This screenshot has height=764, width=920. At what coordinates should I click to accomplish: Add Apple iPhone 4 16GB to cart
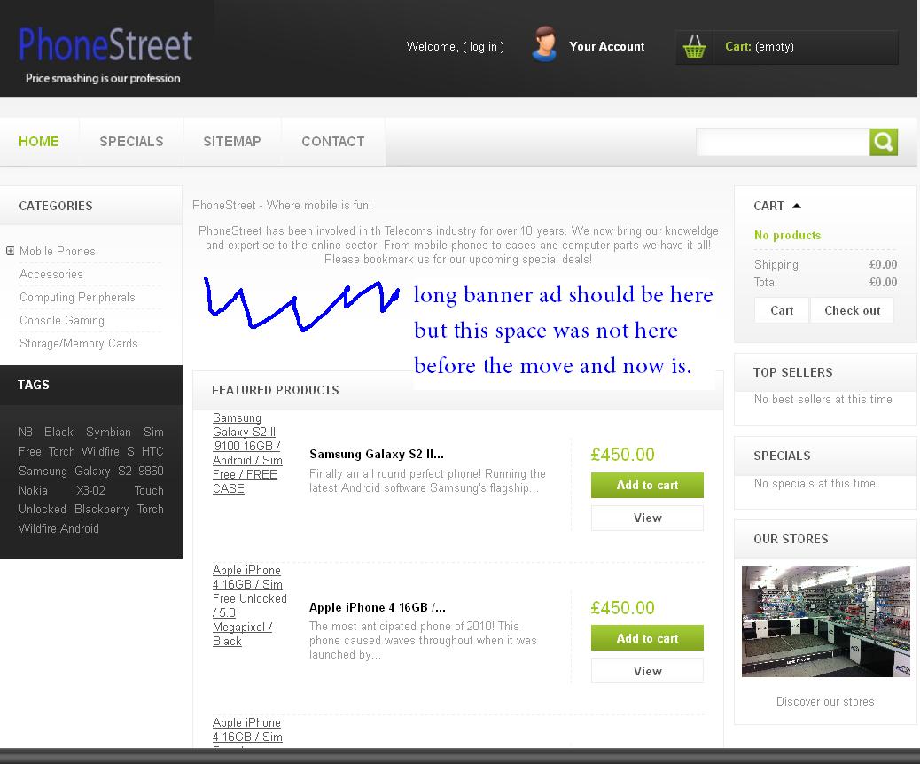point(647,638)
